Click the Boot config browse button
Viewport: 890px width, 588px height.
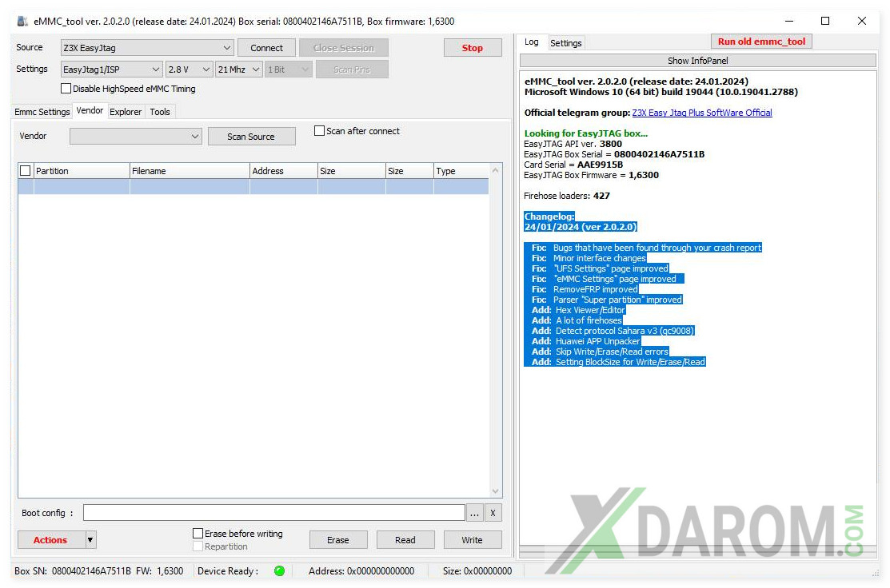475,513
